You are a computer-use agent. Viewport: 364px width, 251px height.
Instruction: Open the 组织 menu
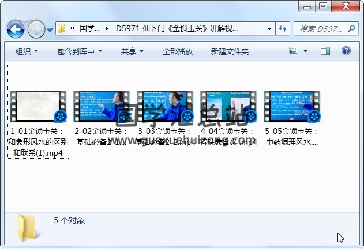click(x=27, y=51)
